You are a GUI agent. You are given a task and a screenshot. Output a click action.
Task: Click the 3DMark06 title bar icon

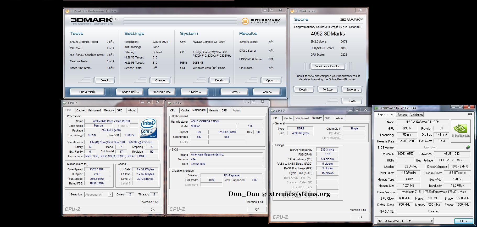pyautogui.click(x=67, y=11)
